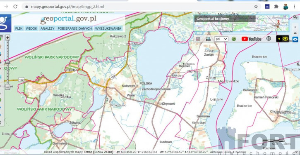Open the YouTube channel link

pos(252,39)
